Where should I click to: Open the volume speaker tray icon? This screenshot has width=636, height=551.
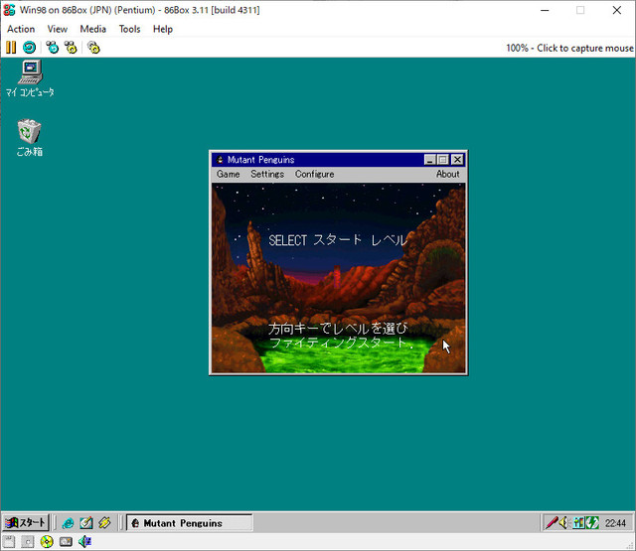click(564, 523)
